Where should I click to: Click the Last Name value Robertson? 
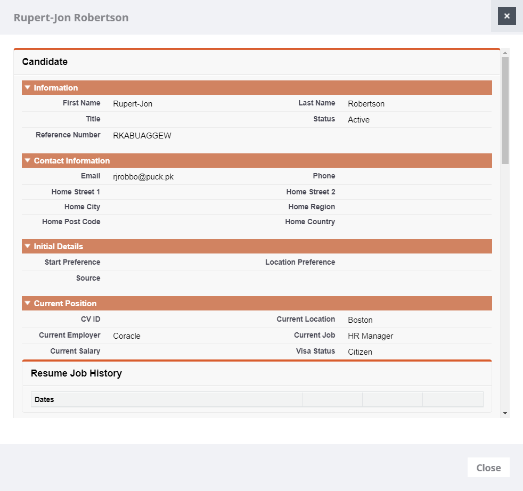pyautogui.click(x=366, y=104)
